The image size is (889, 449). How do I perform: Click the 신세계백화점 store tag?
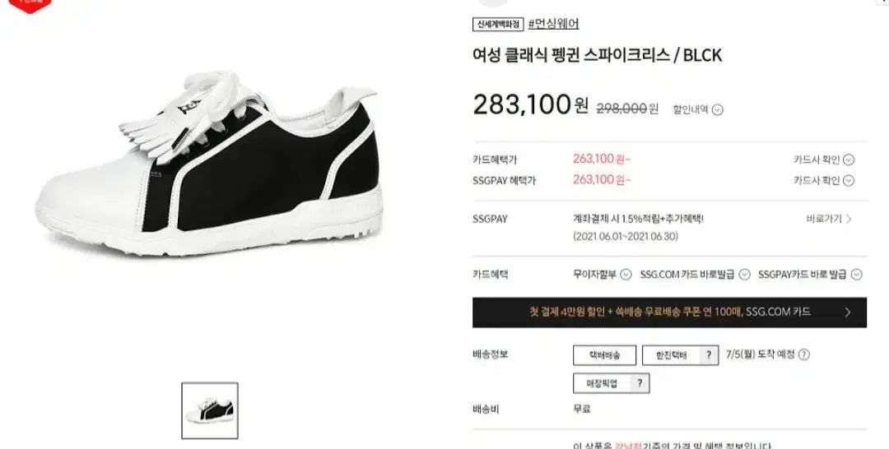click(x=498, y=25)
